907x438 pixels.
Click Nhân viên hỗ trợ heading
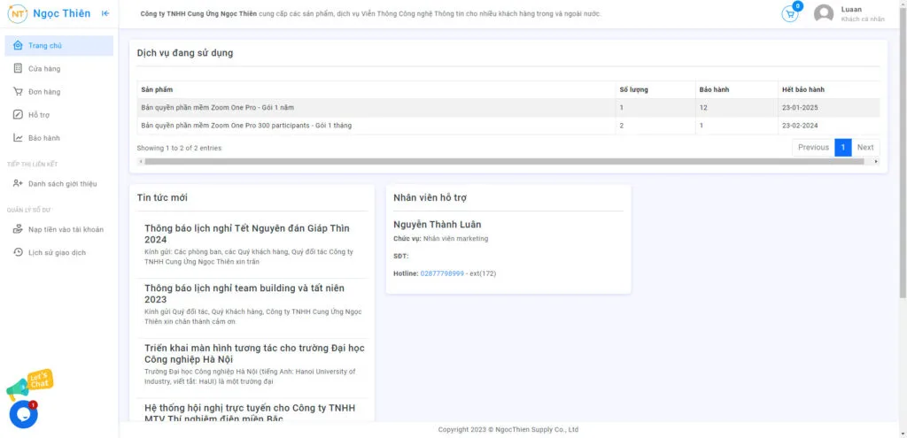point(430,197)
